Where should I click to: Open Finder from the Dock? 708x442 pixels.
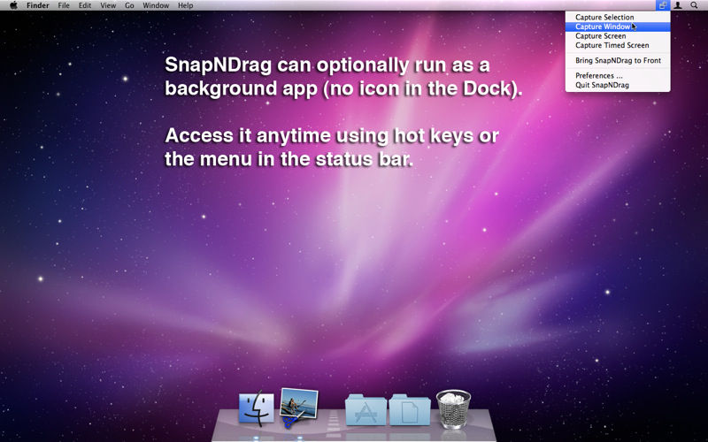click(x=257, y=408)
